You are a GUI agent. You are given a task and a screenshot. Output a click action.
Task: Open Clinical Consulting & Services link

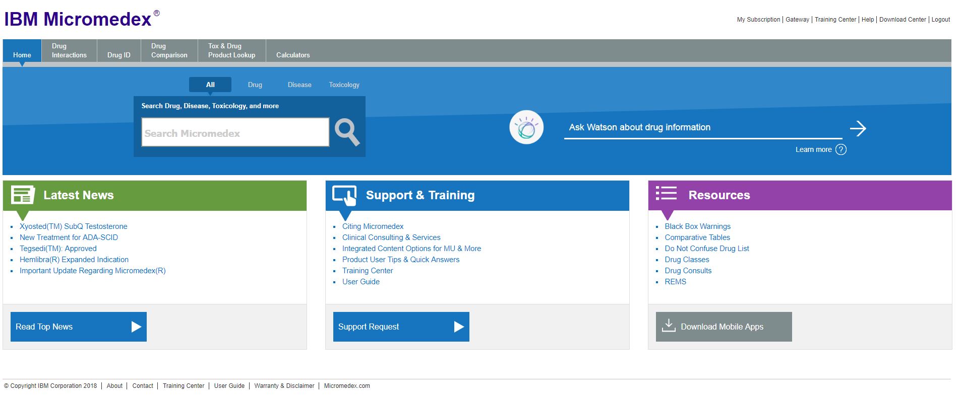pyautogui.click(x=391, y=237)
